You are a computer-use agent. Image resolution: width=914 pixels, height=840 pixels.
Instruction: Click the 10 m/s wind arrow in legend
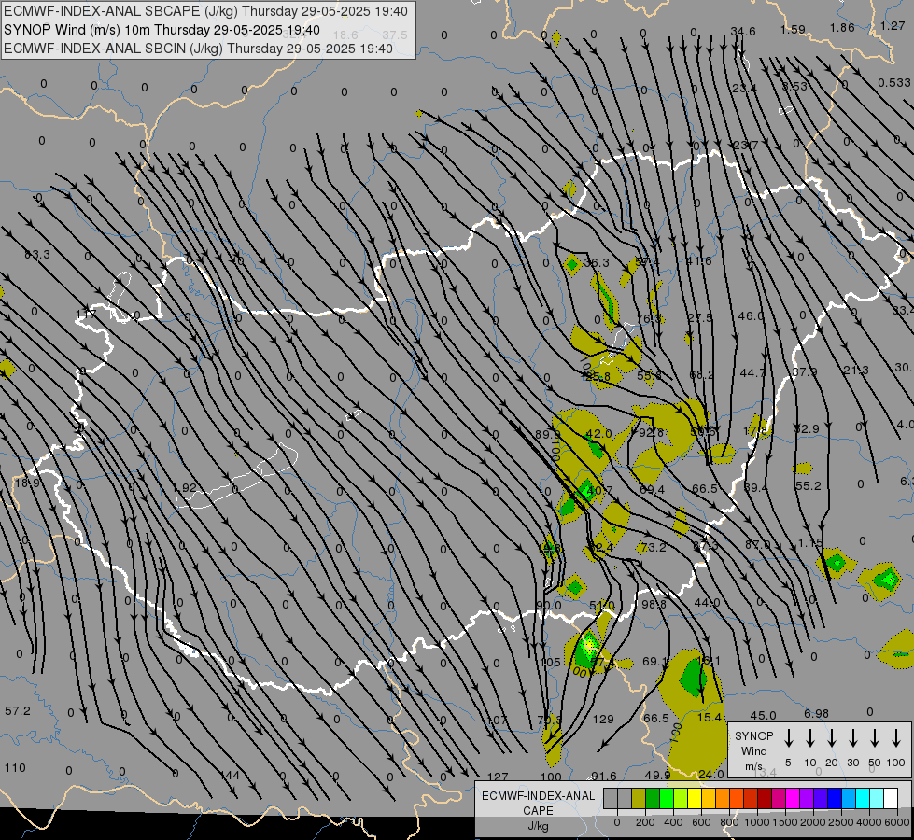(x=810, y=738)
